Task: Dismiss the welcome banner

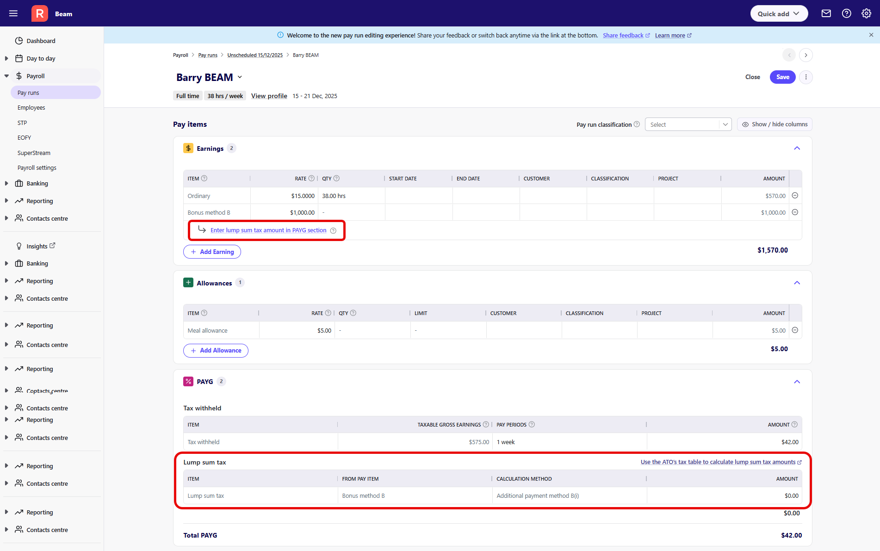Action: pyautogui.click(x=871, y=35)
